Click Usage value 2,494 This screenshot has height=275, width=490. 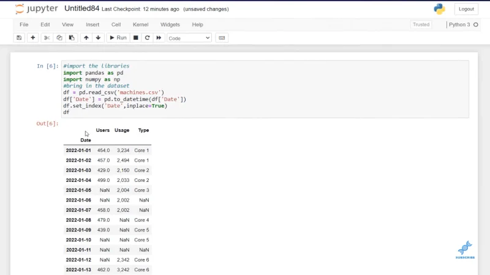123,160
